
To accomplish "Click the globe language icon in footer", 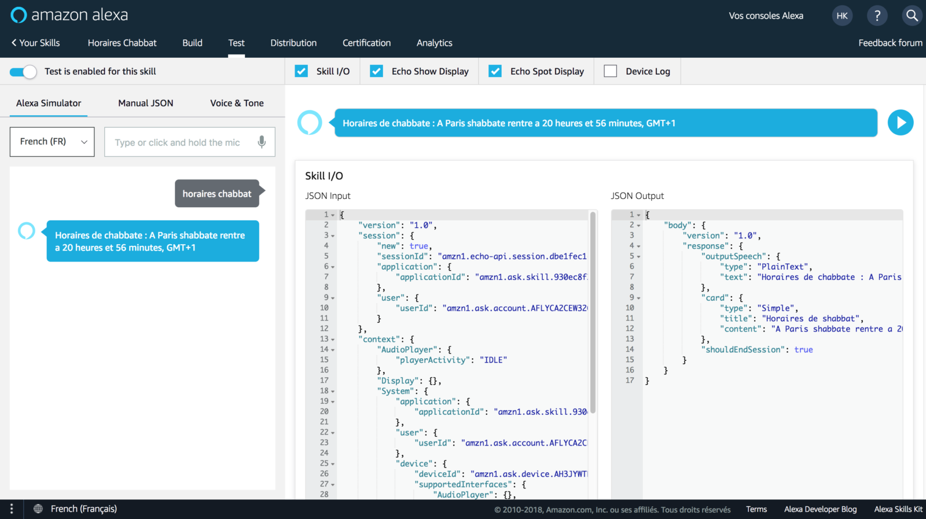I will (x=38, y=509).
